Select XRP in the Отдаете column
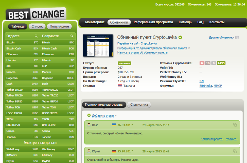 pos(22,66)
